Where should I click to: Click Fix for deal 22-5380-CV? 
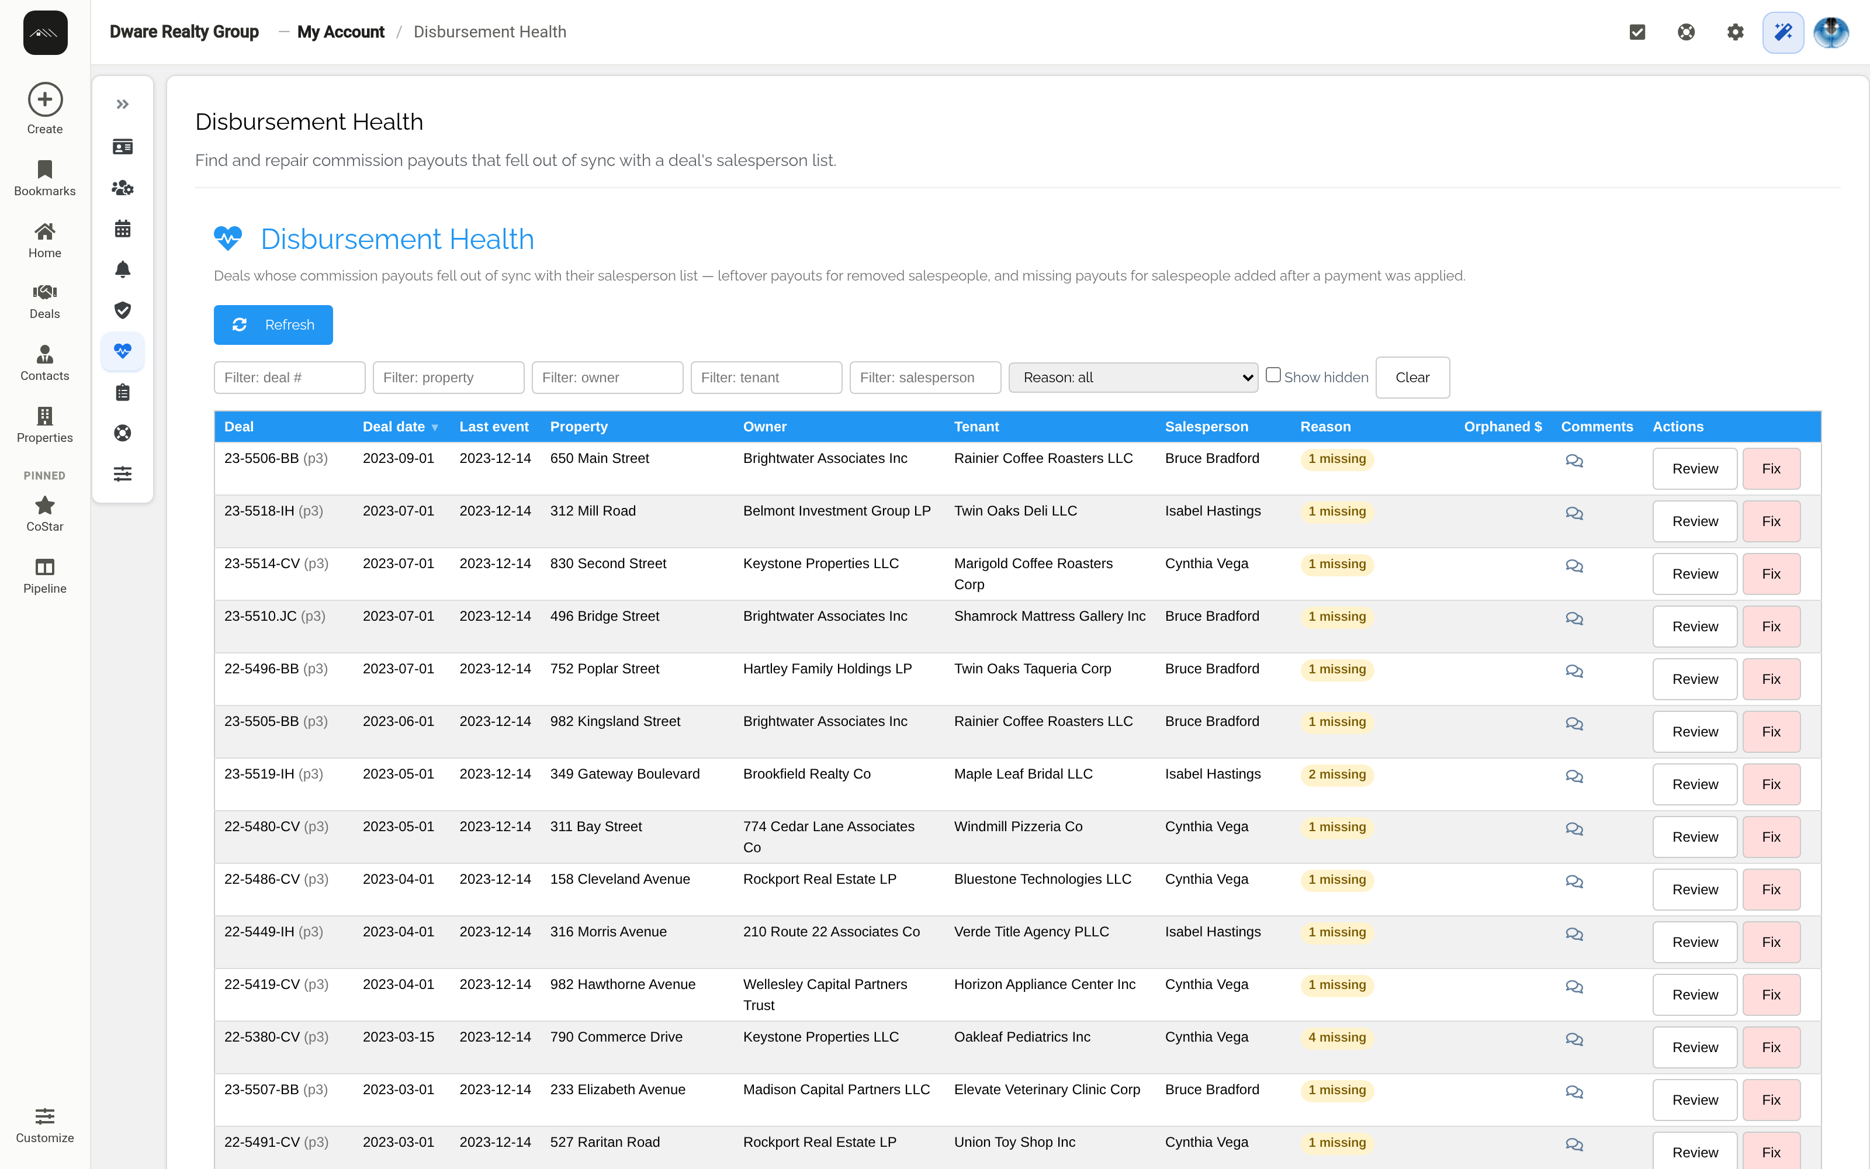tap(1771, 1047)
